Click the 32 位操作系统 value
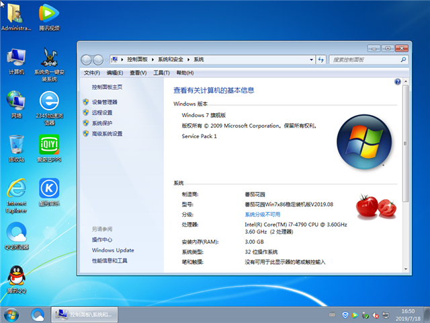The width and height of the screenshot is (430, 323). point(261,252)
